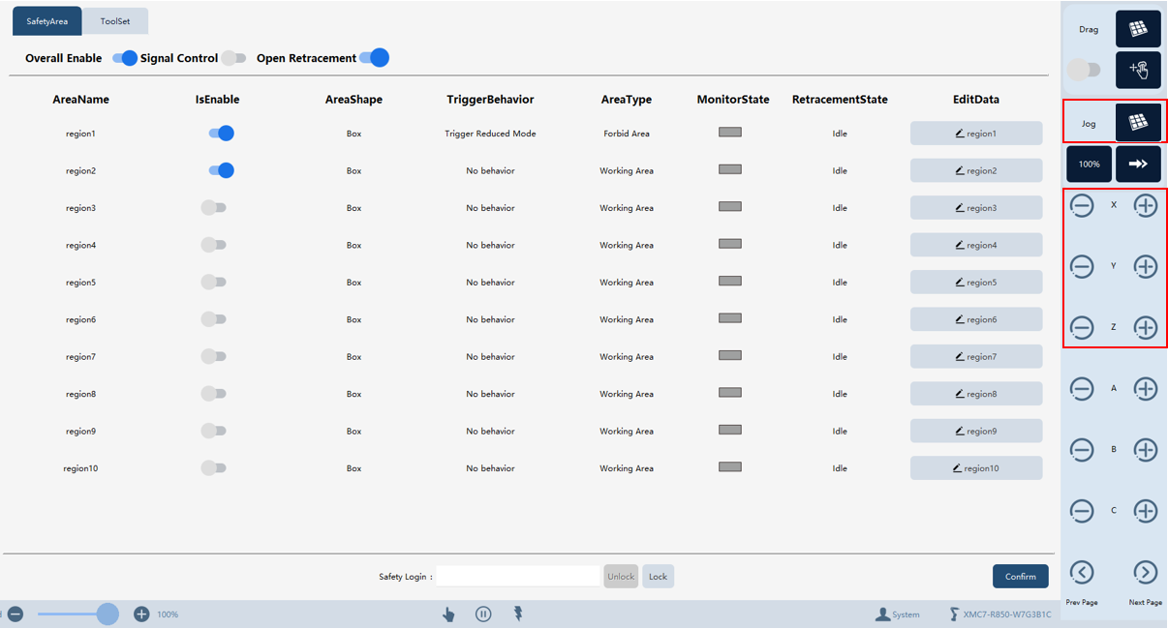Open region8 edit button
This screenshot has height=629, width=1168.
point(976,394)
